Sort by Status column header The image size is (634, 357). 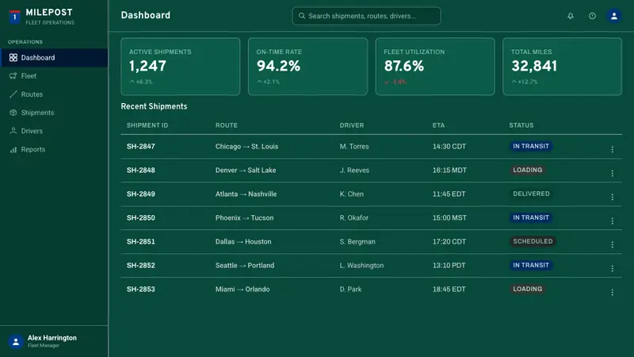[521, 125]
